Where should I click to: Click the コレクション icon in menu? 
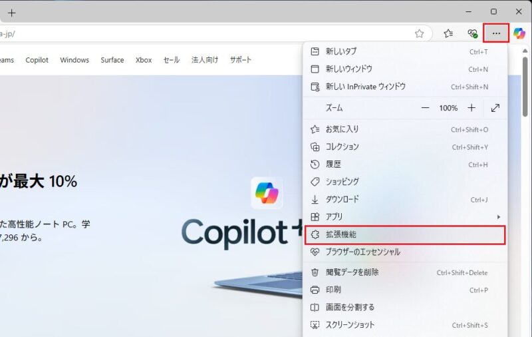click(315, 147)
